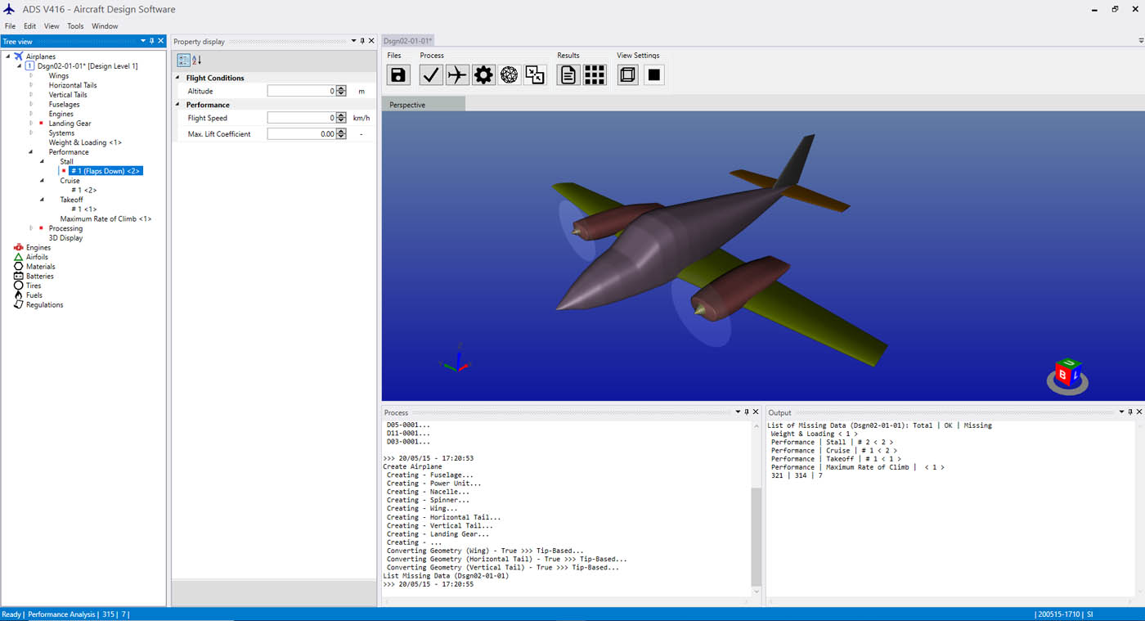Open the Process panel options dropdown
This screenshot has width=1145, height=621.
(738, 412)
